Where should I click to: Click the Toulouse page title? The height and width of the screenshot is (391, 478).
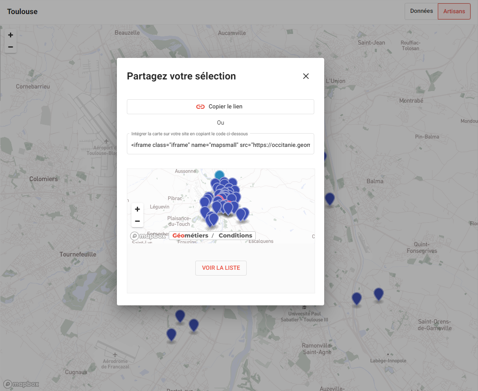[22, 12]
